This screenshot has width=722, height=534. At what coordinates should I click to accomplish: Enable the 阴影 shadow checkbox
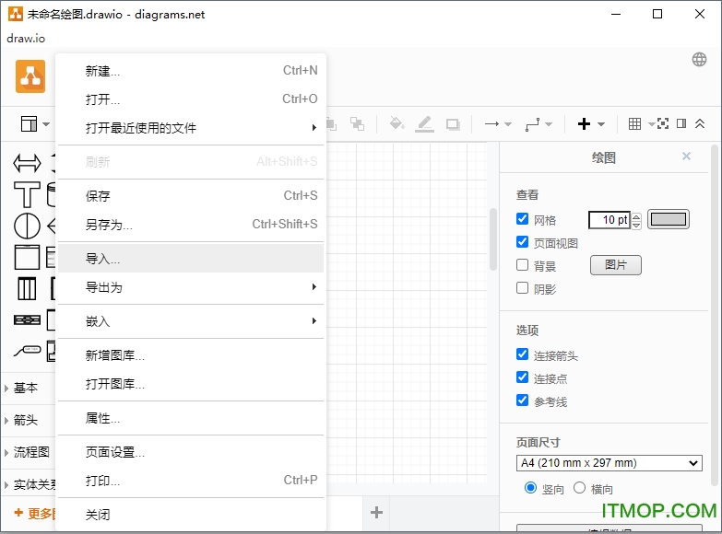coord(522,288)
